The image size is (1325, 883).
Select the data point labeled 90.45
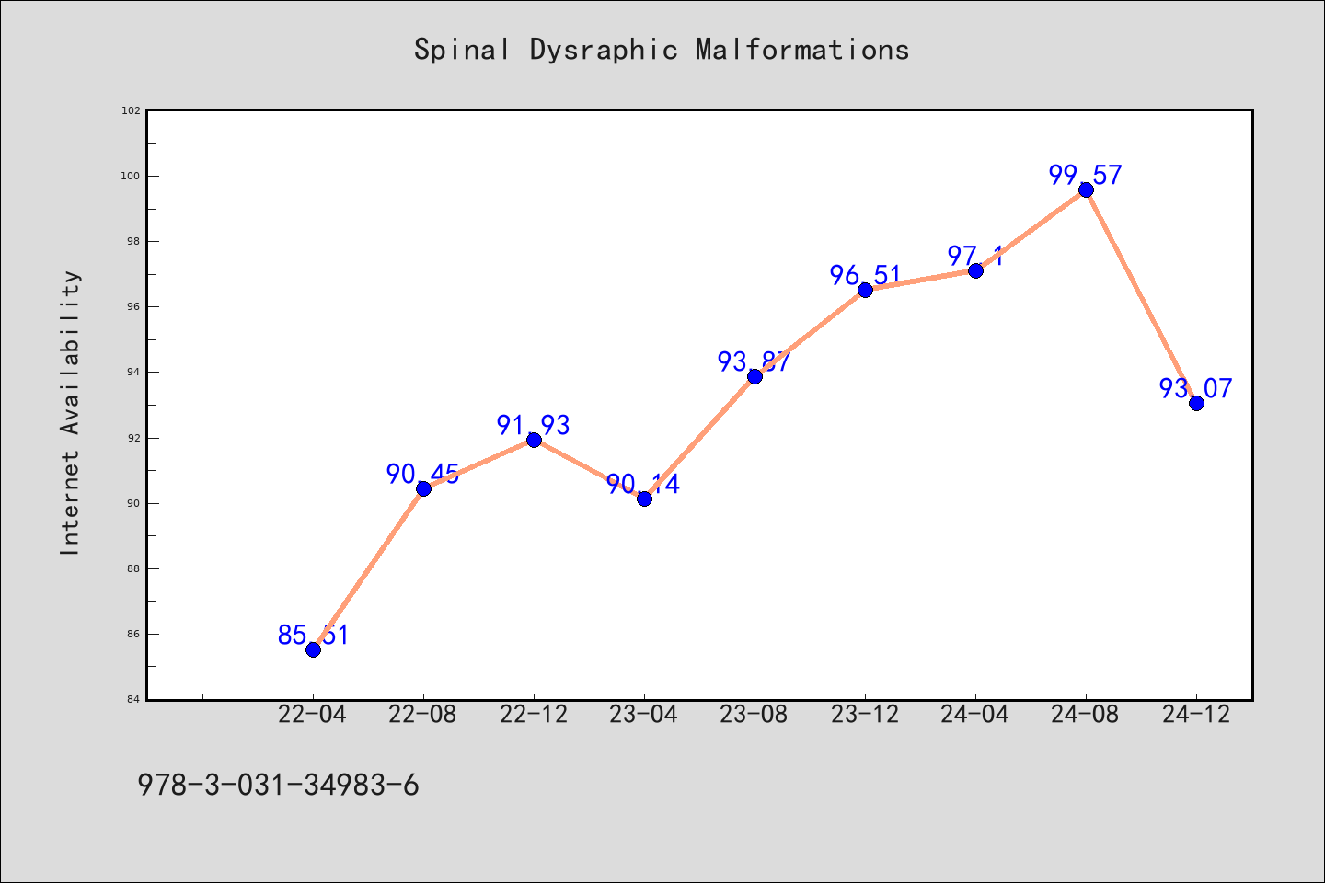(423, 488)
